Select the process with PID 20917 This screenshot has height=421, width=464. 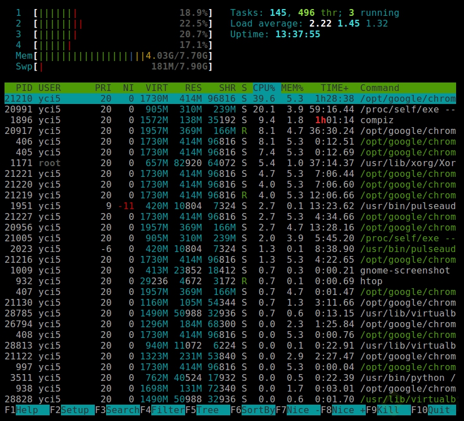pos(230,131)
